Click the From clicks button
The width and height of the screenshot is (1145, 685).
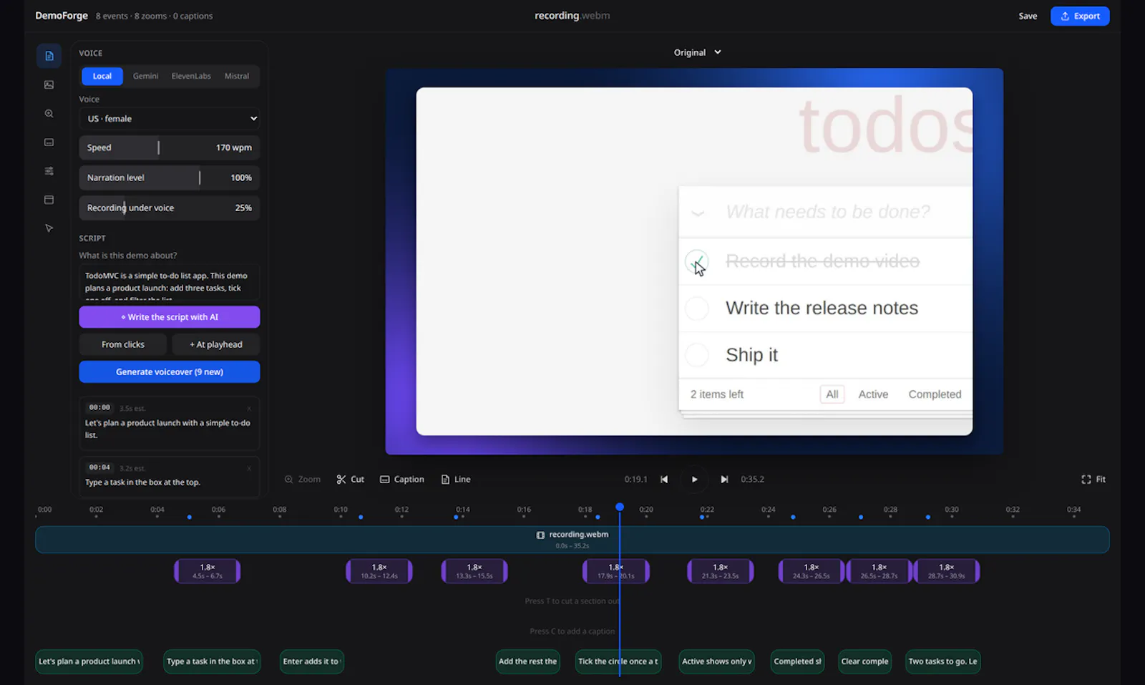123,344
